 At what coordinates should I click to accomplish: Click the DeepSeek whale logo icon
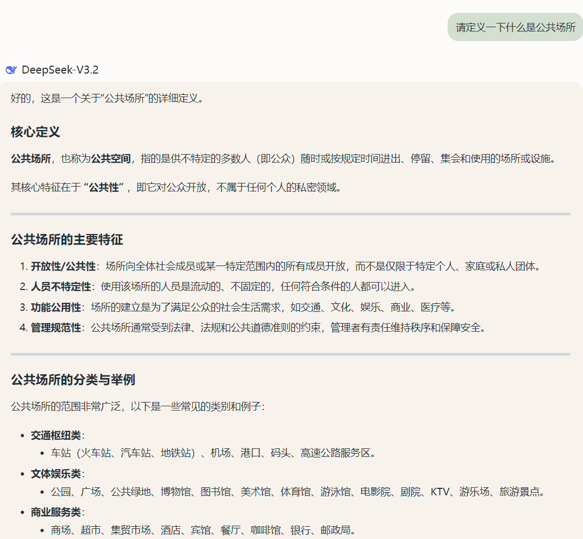tap(11, 70)
